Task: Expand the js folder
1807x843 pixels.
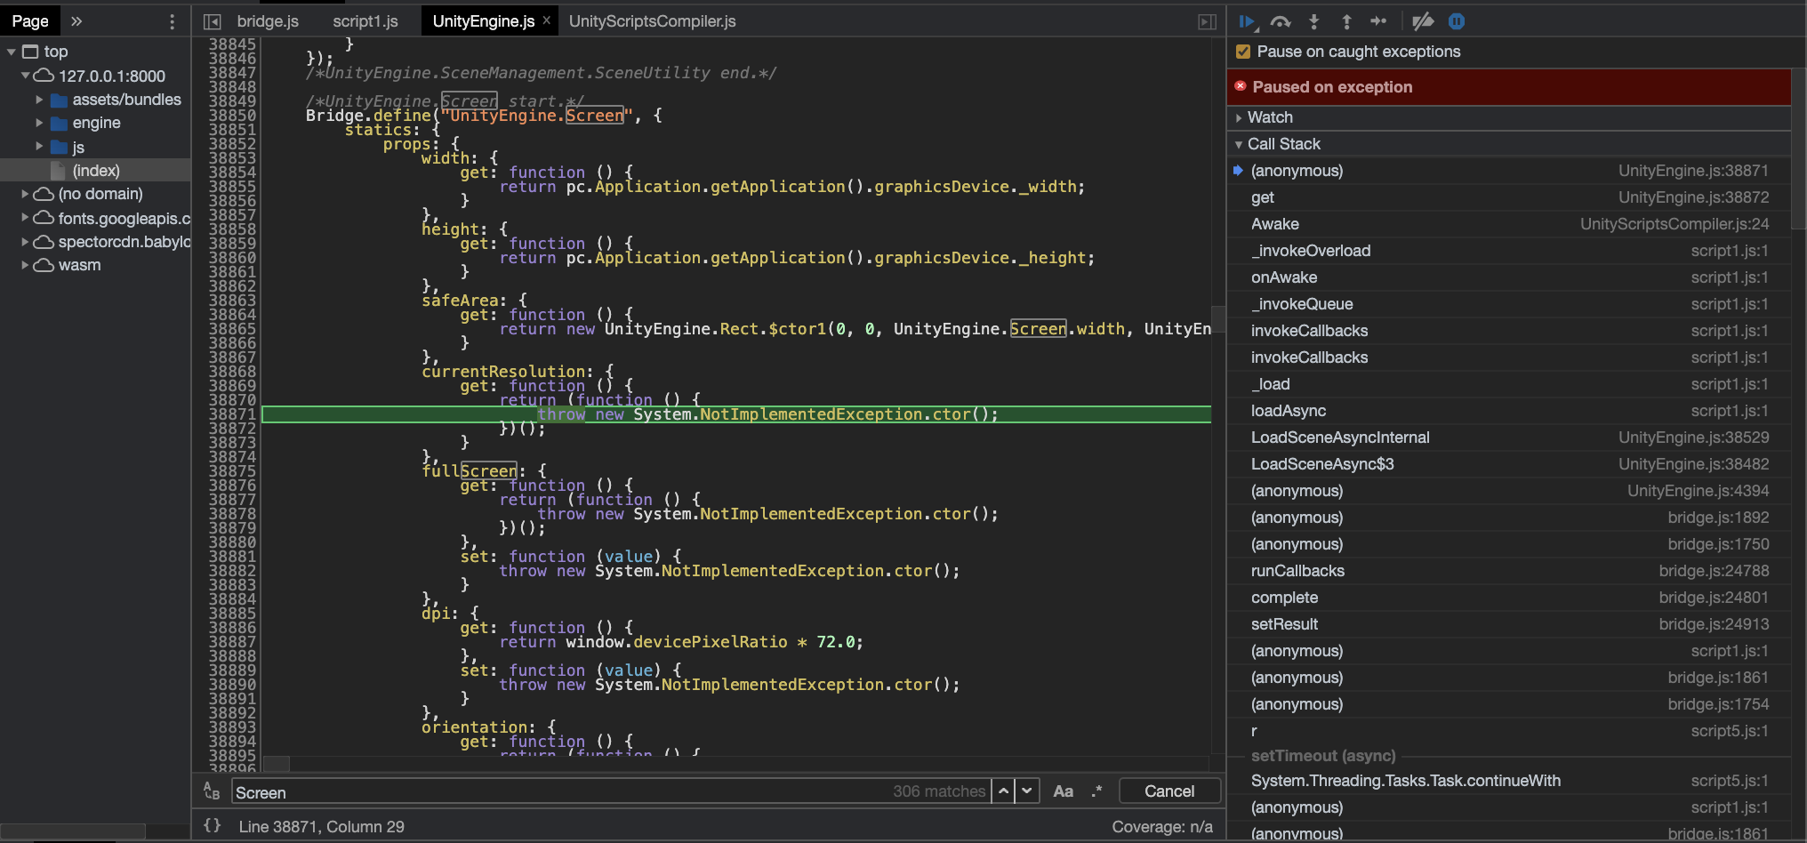Action: coord(39,147)
